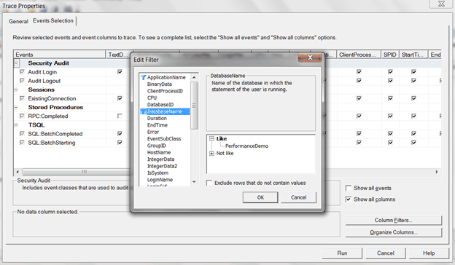
Task: Select LoginName in filter column list
Action: [160, 180]
